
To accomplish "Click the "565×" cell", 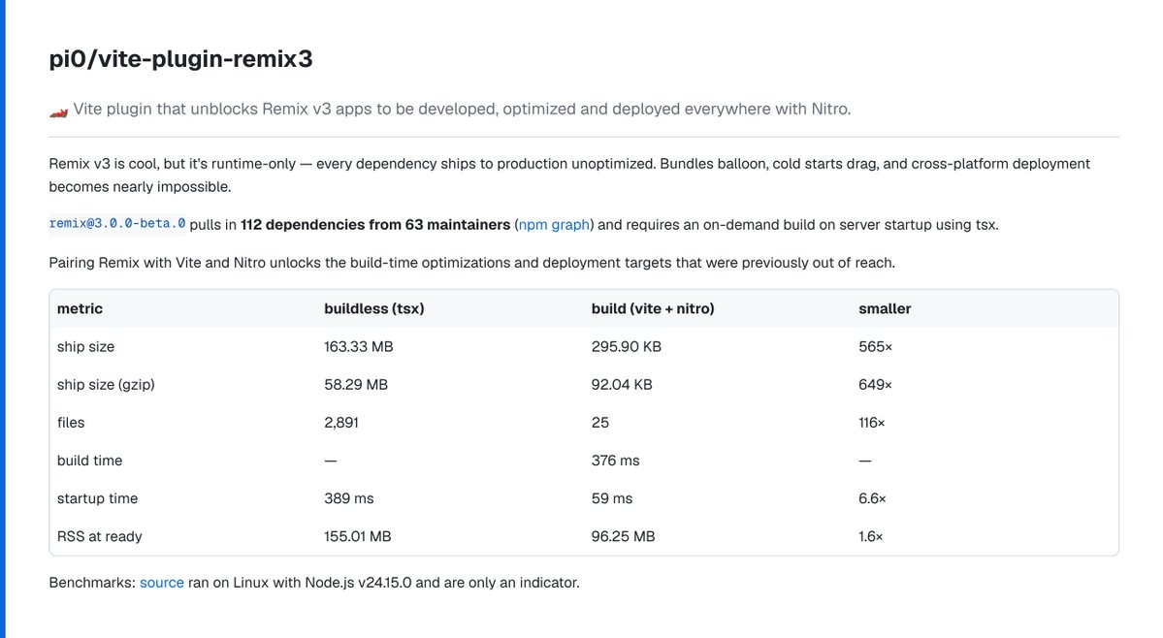I will click(875, 347).
